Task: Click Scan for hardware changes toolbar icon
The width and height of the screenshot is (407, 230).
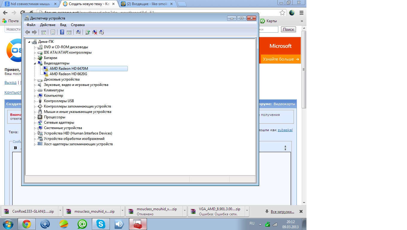Action: (78, 32)
